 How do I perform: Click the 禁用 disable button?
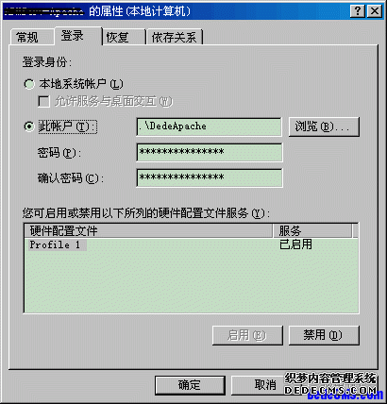[324, 335]
